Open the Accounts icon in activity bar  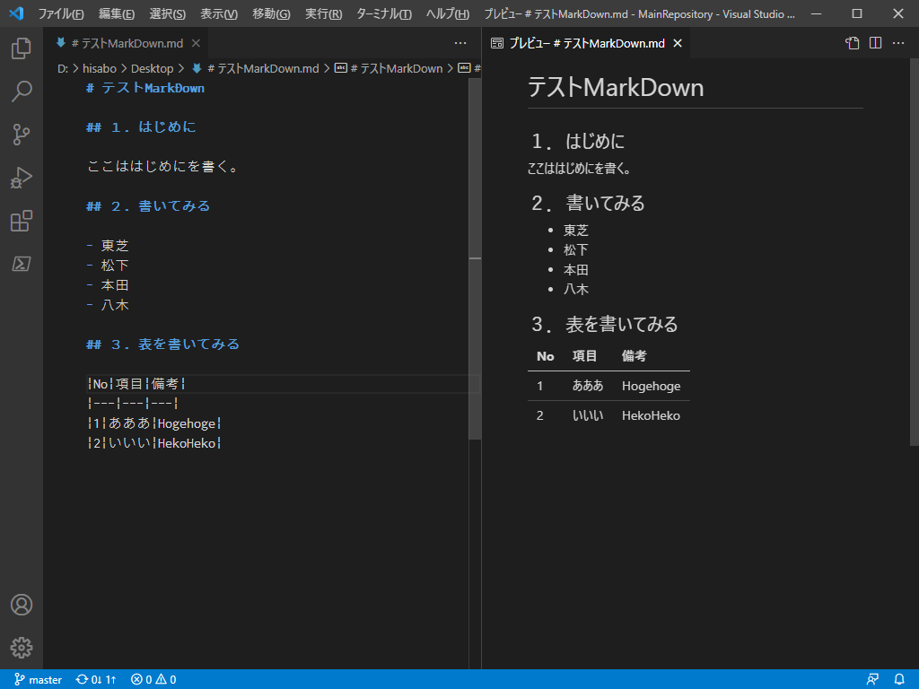click(21, 605)
